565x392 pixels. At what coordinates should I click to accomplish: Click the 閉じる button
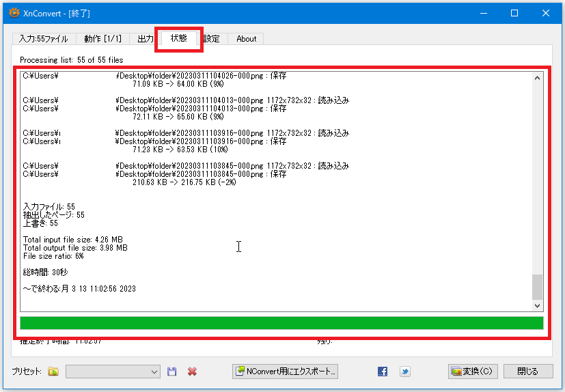[x=529, y=372]
